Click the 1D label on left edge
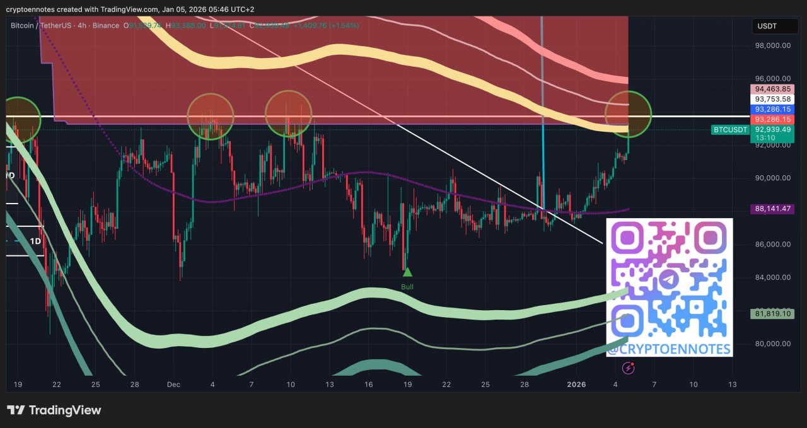Image resolution: width=807 pixels, height=428 pixels. pos(36,241)
